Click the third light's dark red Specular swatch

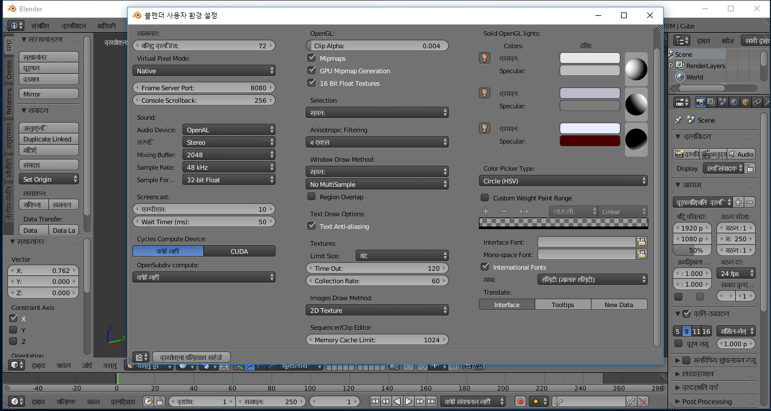click(590, 141)
